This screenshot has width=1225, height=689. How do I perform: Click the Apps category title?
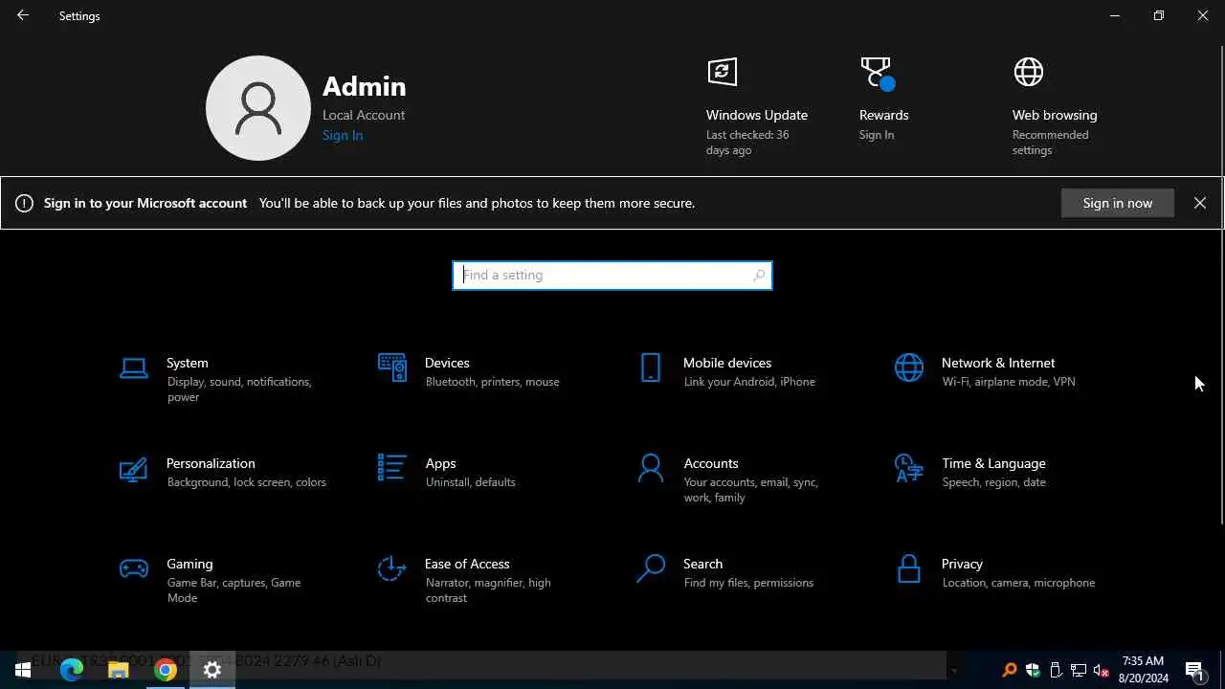(440, 463)
